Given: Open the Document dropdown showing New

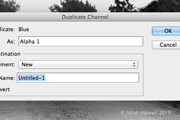Looking at the screenshot, I should (78, 64).
